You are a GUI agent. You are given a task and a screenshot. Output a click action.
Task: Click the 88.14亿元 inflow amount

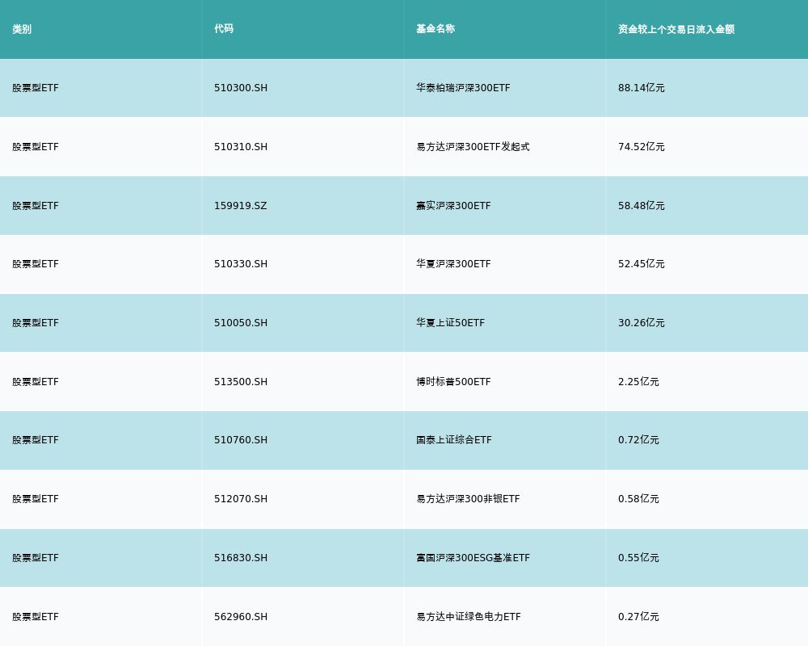click(642, 88)
